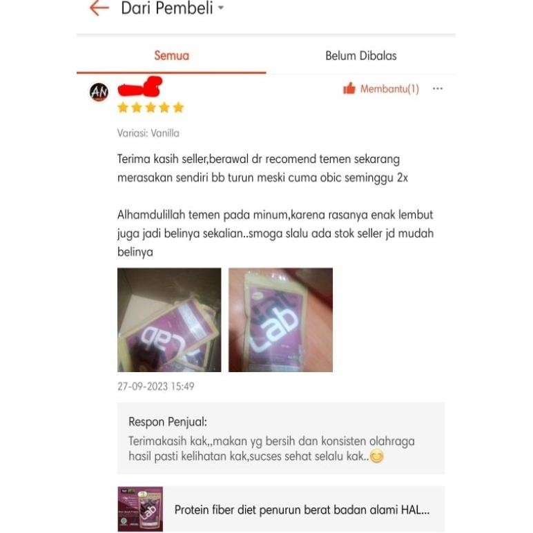Viewport: 533px width, 533px height.
Task: Open the three-dots more options menu
Action: tap(438, 89)
